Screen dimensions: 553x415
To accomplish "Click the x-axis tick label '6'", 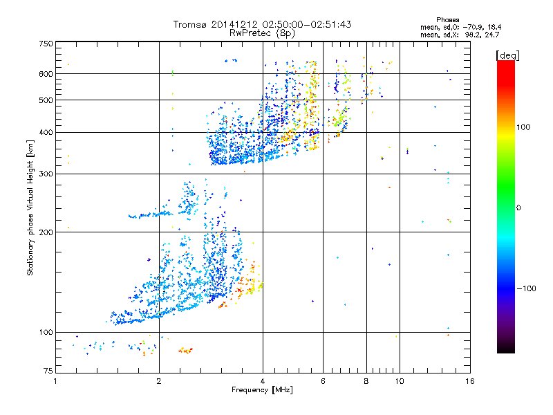I will (323, 381).
